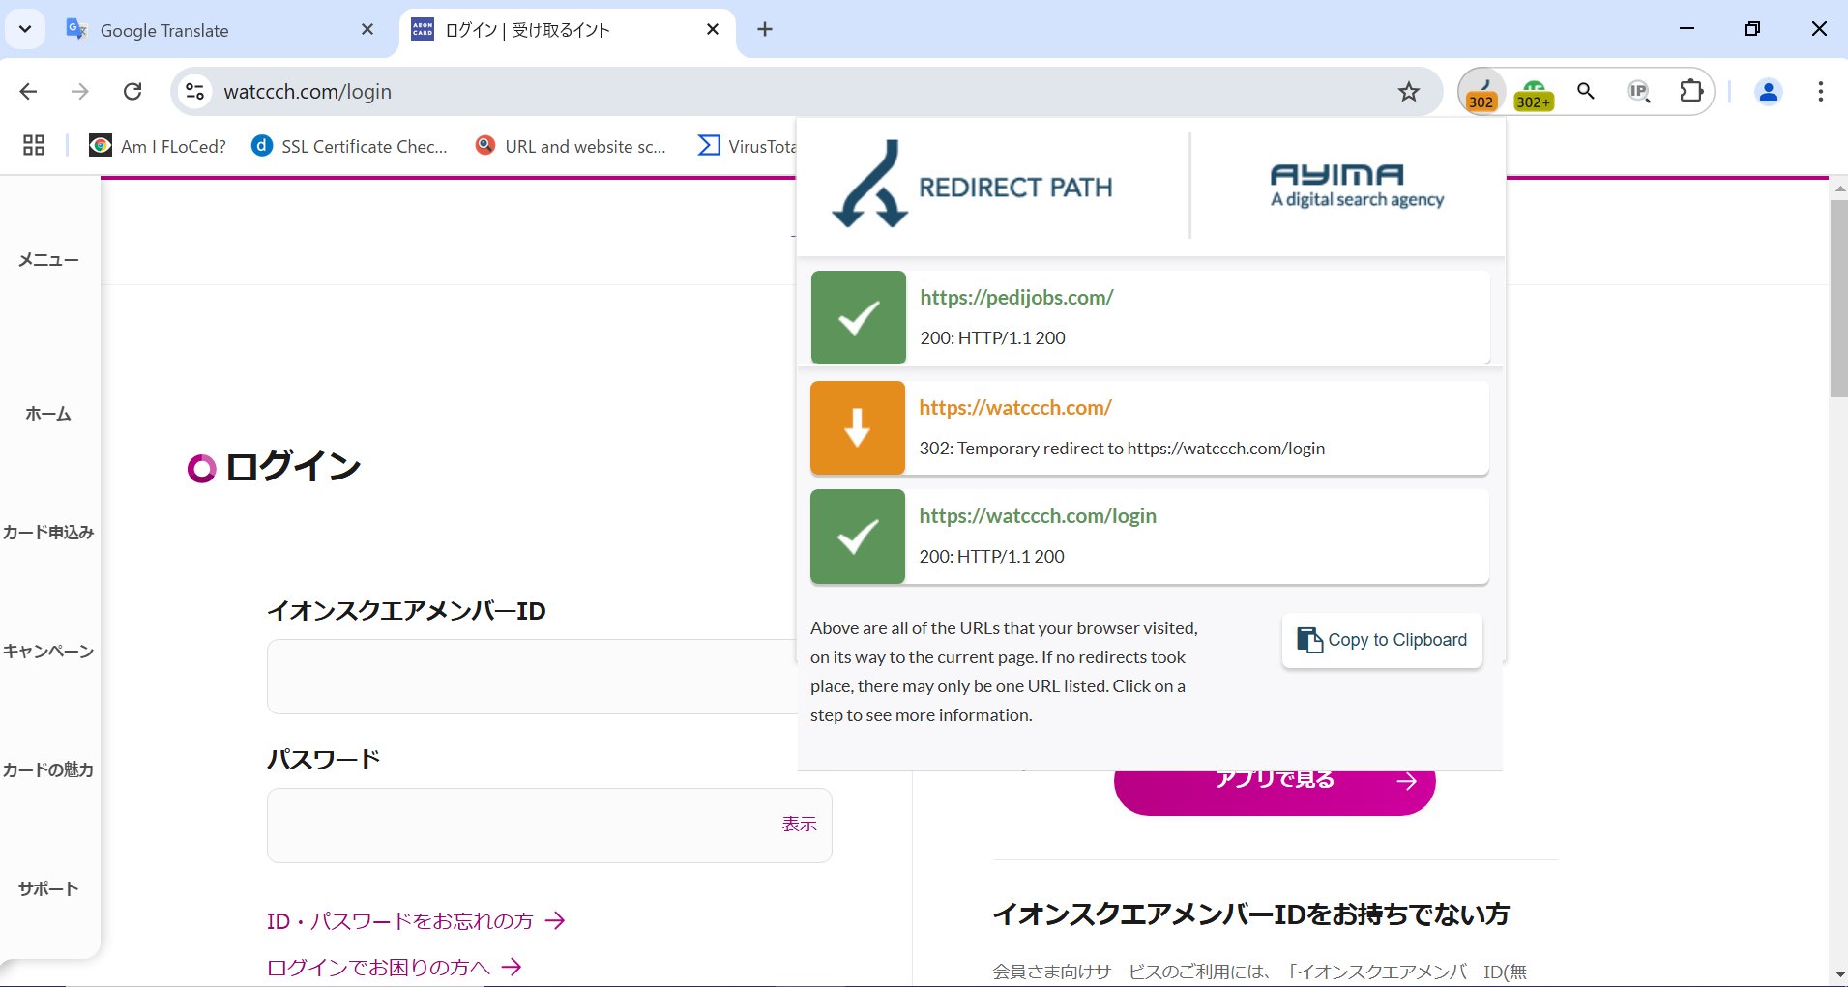The image size is (1848, 987).
Task: View site information icon in address bar
Action: [194, 92]
